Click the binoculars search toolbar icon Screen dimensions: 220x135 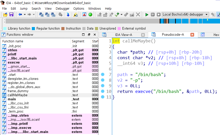click(x=41, y=15)
